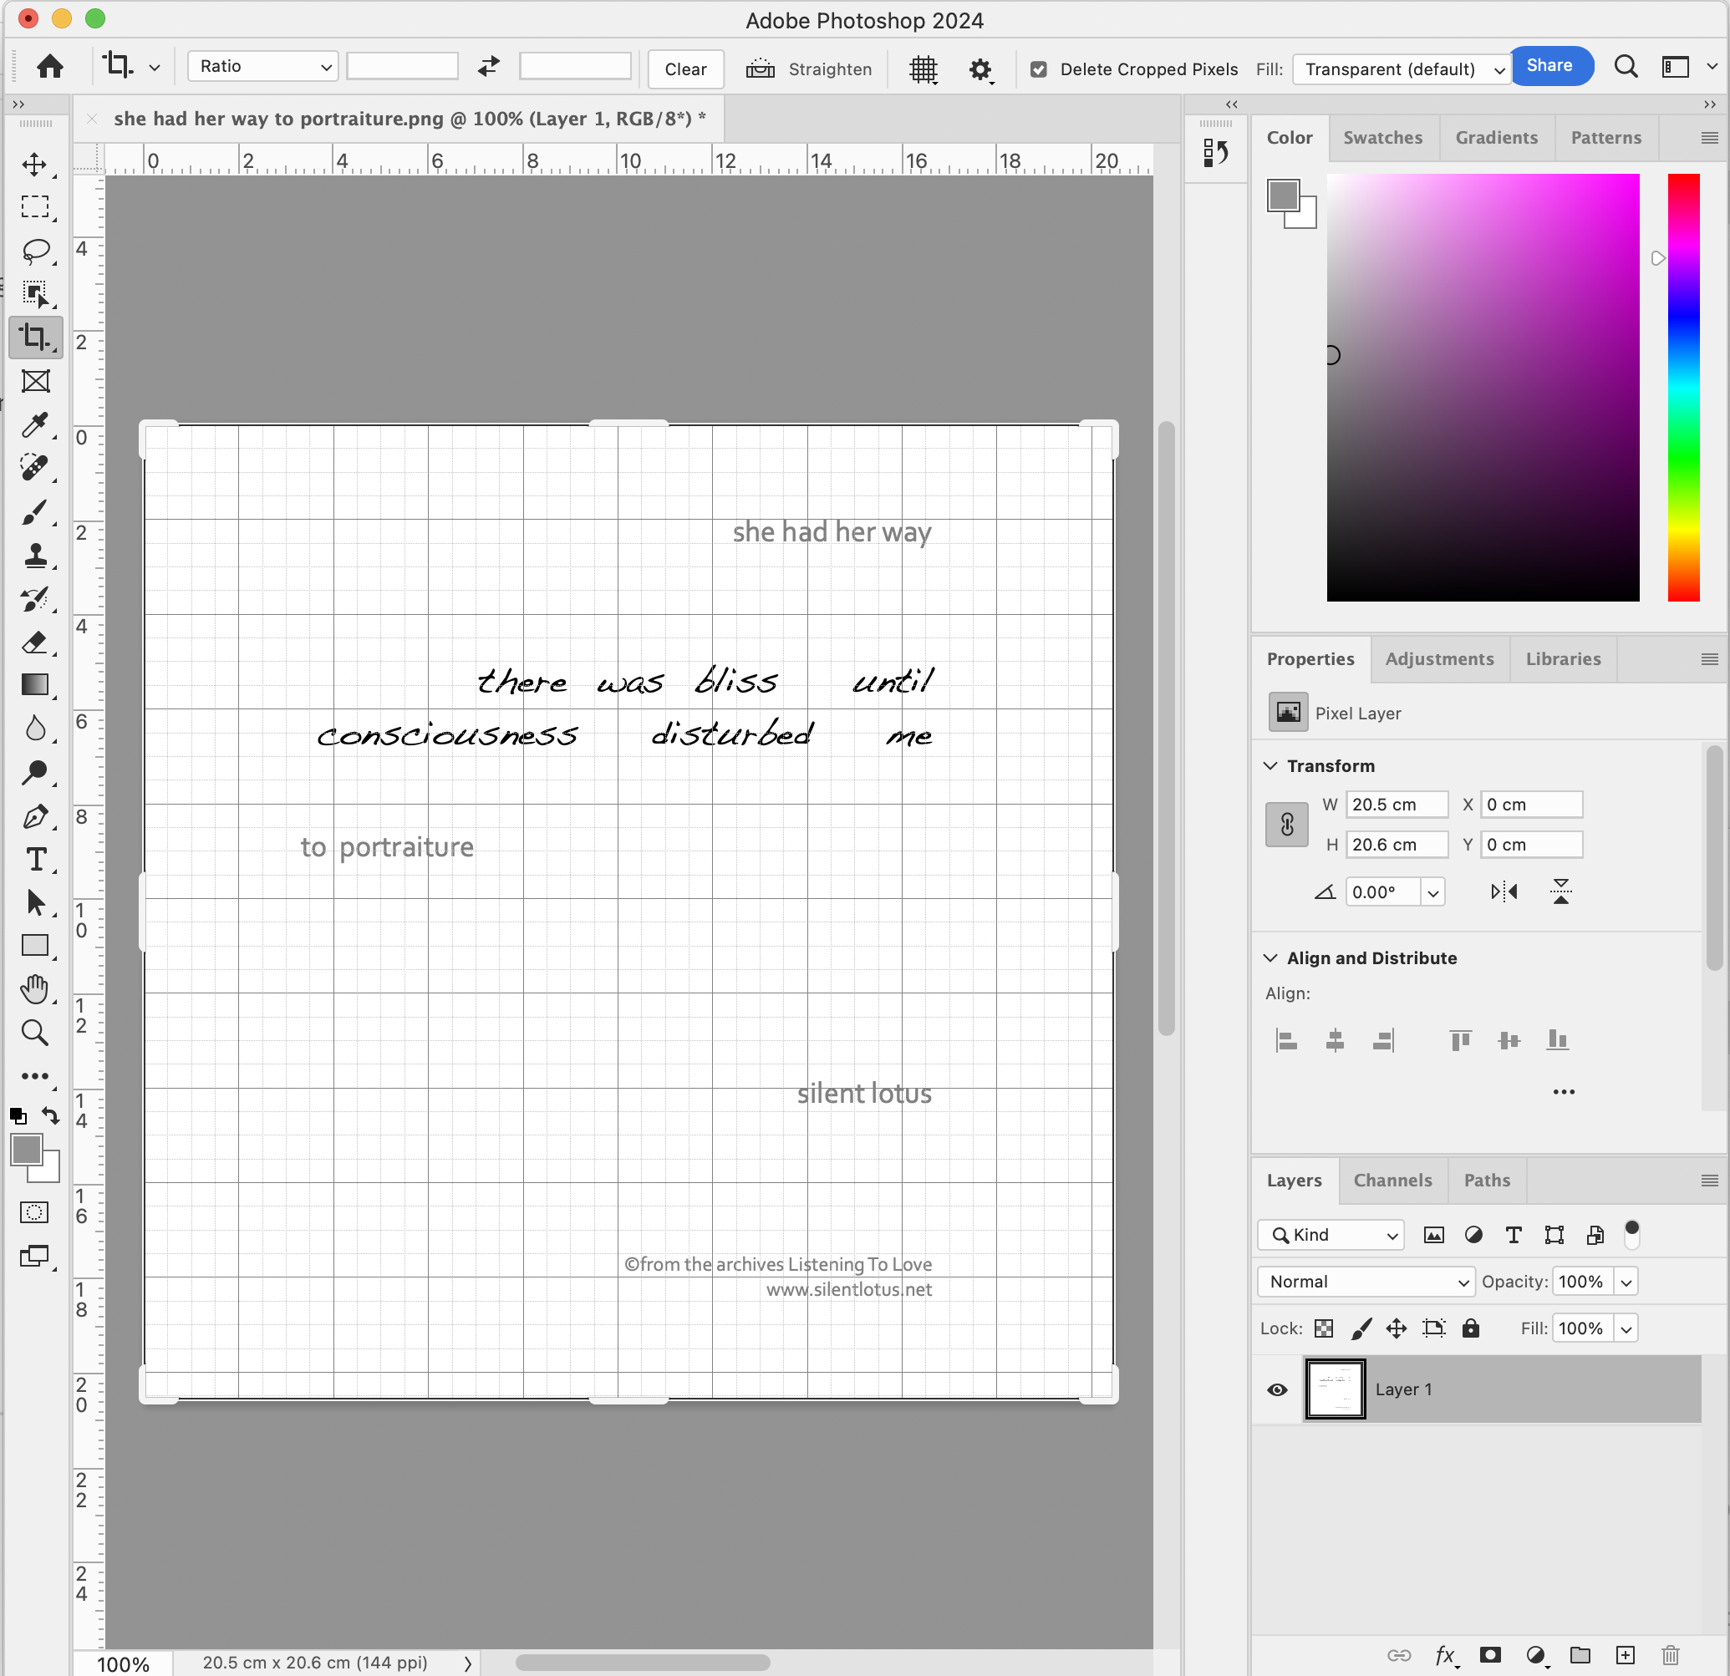Change the Normal blend mode dropdown

(x=1365, y=1282)
